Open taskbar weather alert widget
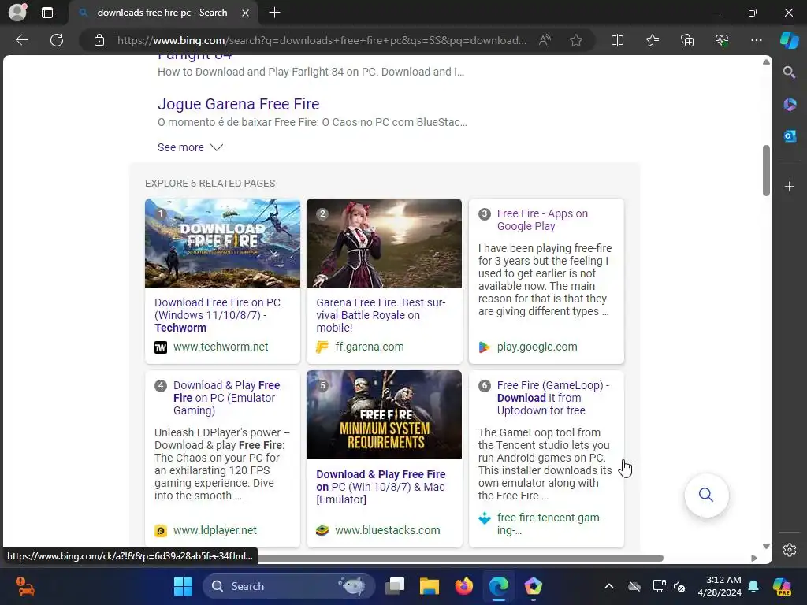The height and width of the screenshot is (605, 807). pyautogui.click(x=24, y=586)
